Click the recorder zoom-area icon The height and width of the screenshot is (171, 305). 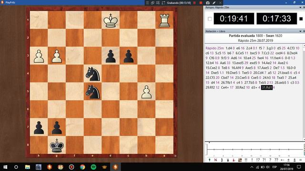coord(158,3)
